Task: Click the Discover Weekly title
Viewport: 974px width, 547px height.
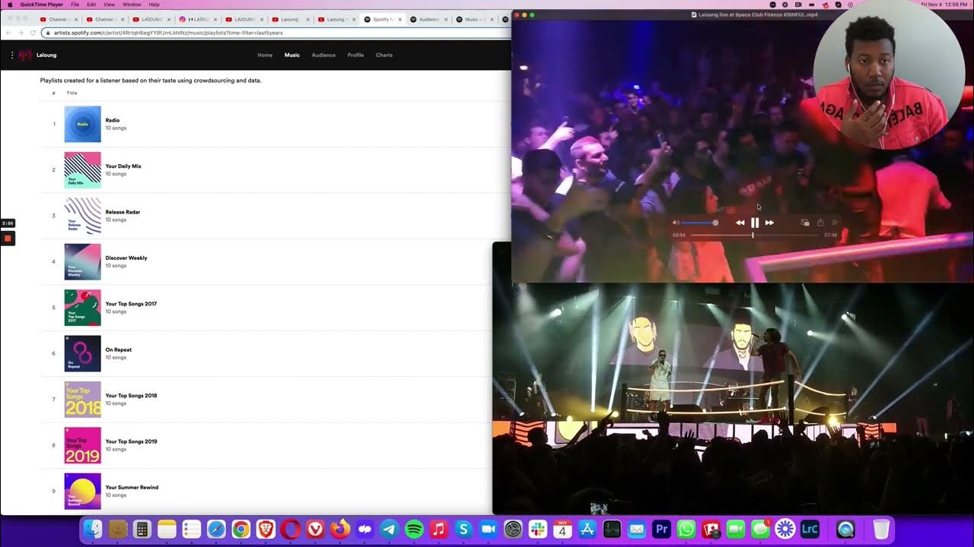Action: tap(126, 258)
